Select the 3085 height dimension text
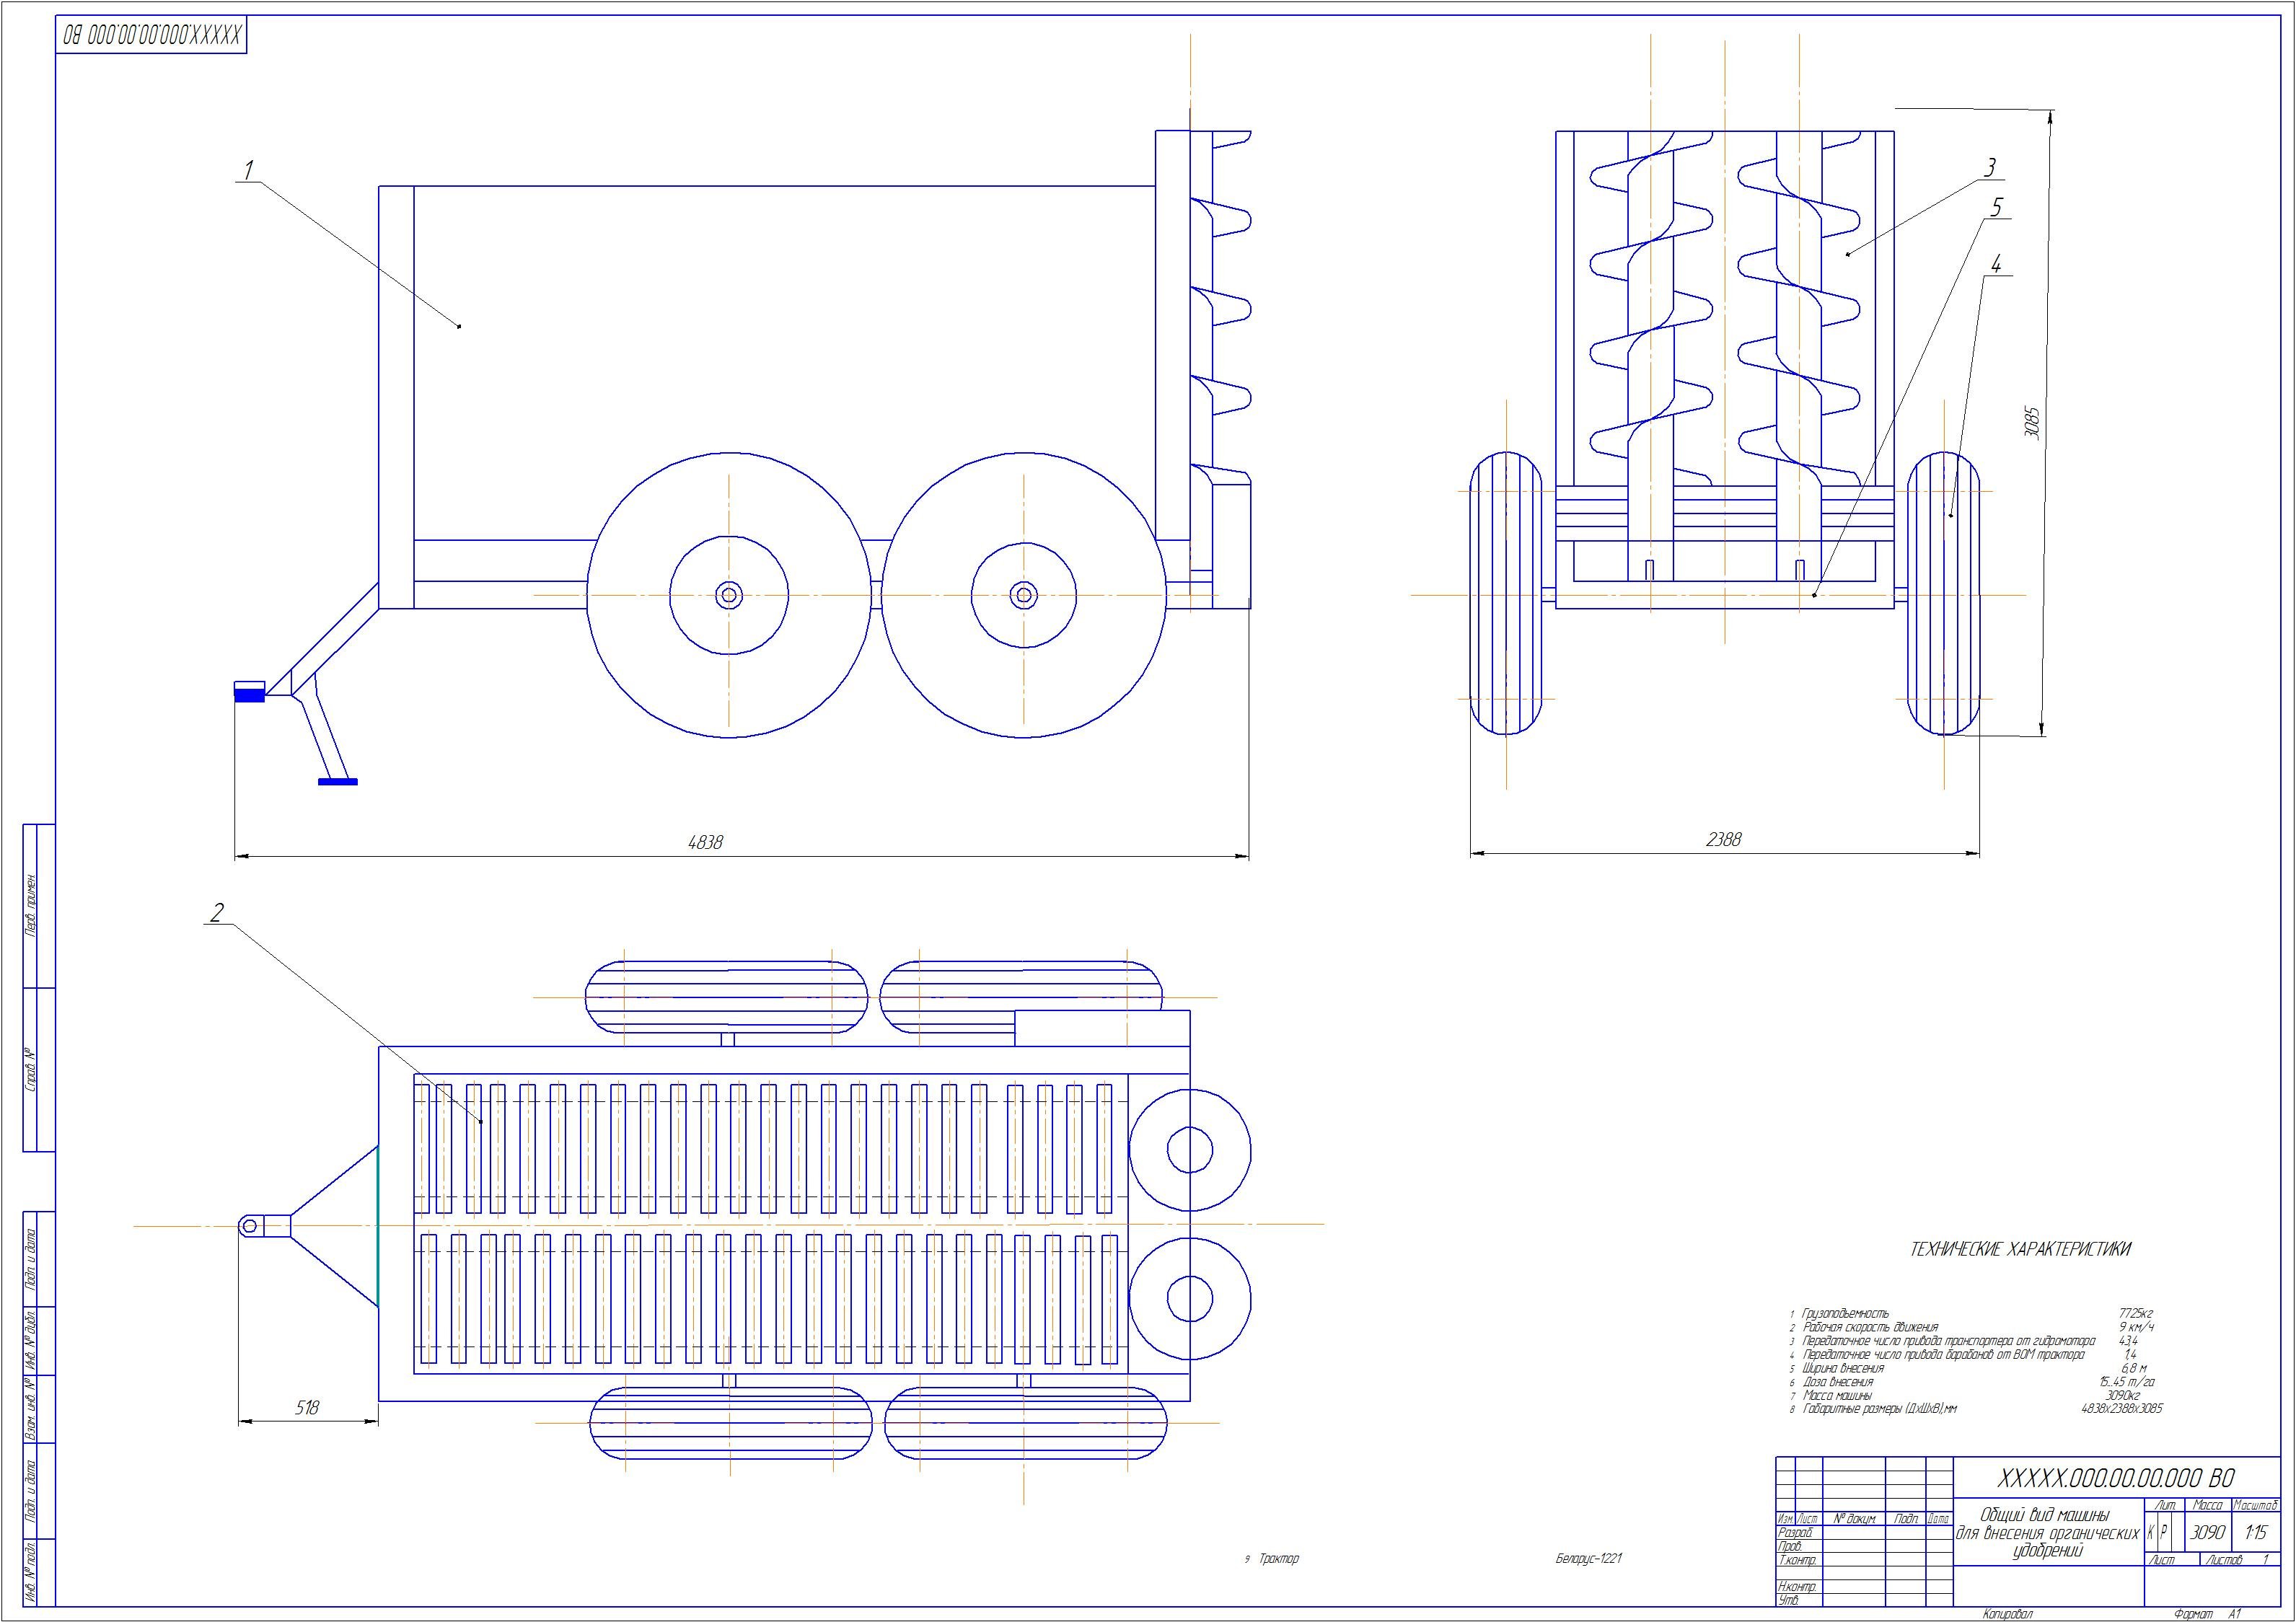Screen dimensions: 2296x1622 pyautogui.click(x=2032, y=424)
